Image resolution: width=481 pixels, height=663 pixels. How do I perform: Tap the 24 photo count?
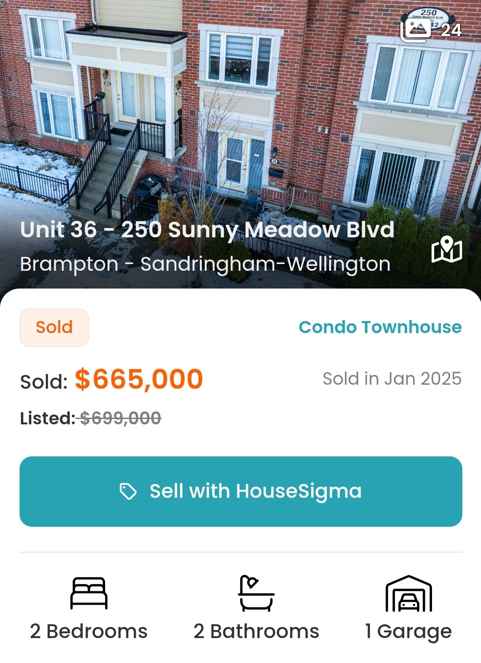(451, 30)
